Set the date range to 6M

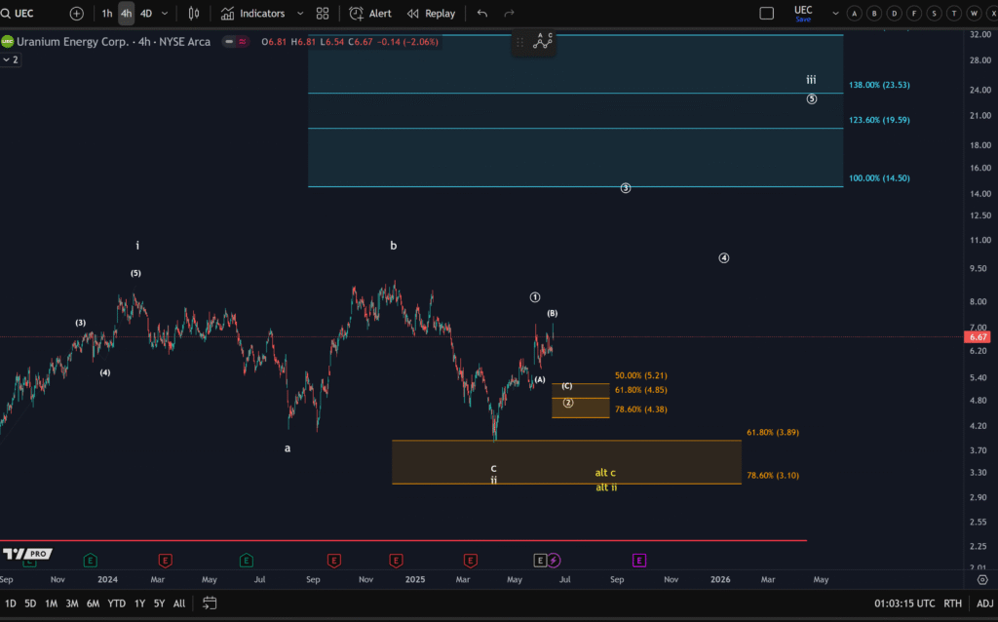(x=93, y=603)
